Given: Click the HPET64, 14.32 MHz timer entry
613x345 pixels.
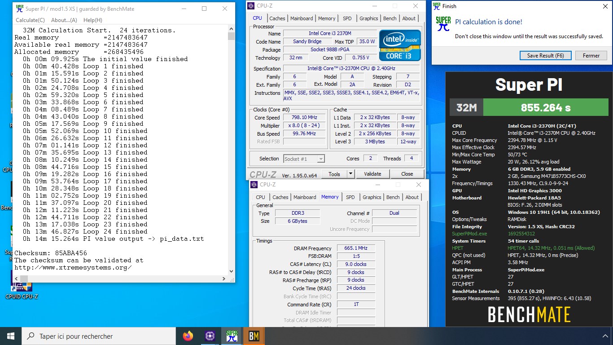Looking at the screenshot, I should coord(551,248).
